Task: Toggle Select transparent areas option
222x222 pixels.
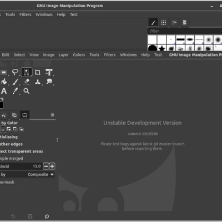Action: pyautogui.click(x=22, y=152)
